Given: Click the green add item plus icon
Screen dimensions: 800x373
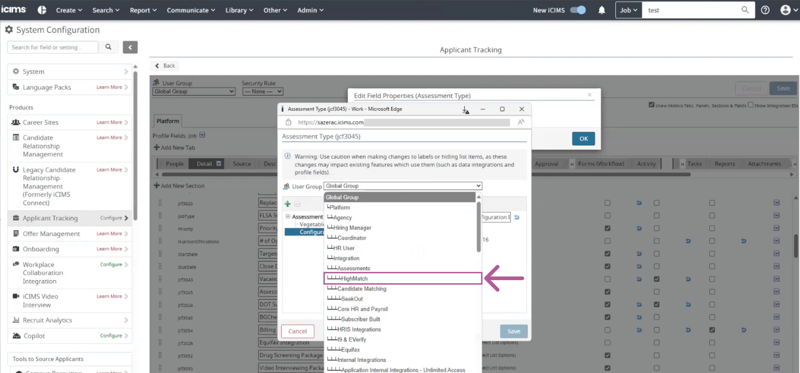Looking at the screenshot, I should click(x=287, y=204).
